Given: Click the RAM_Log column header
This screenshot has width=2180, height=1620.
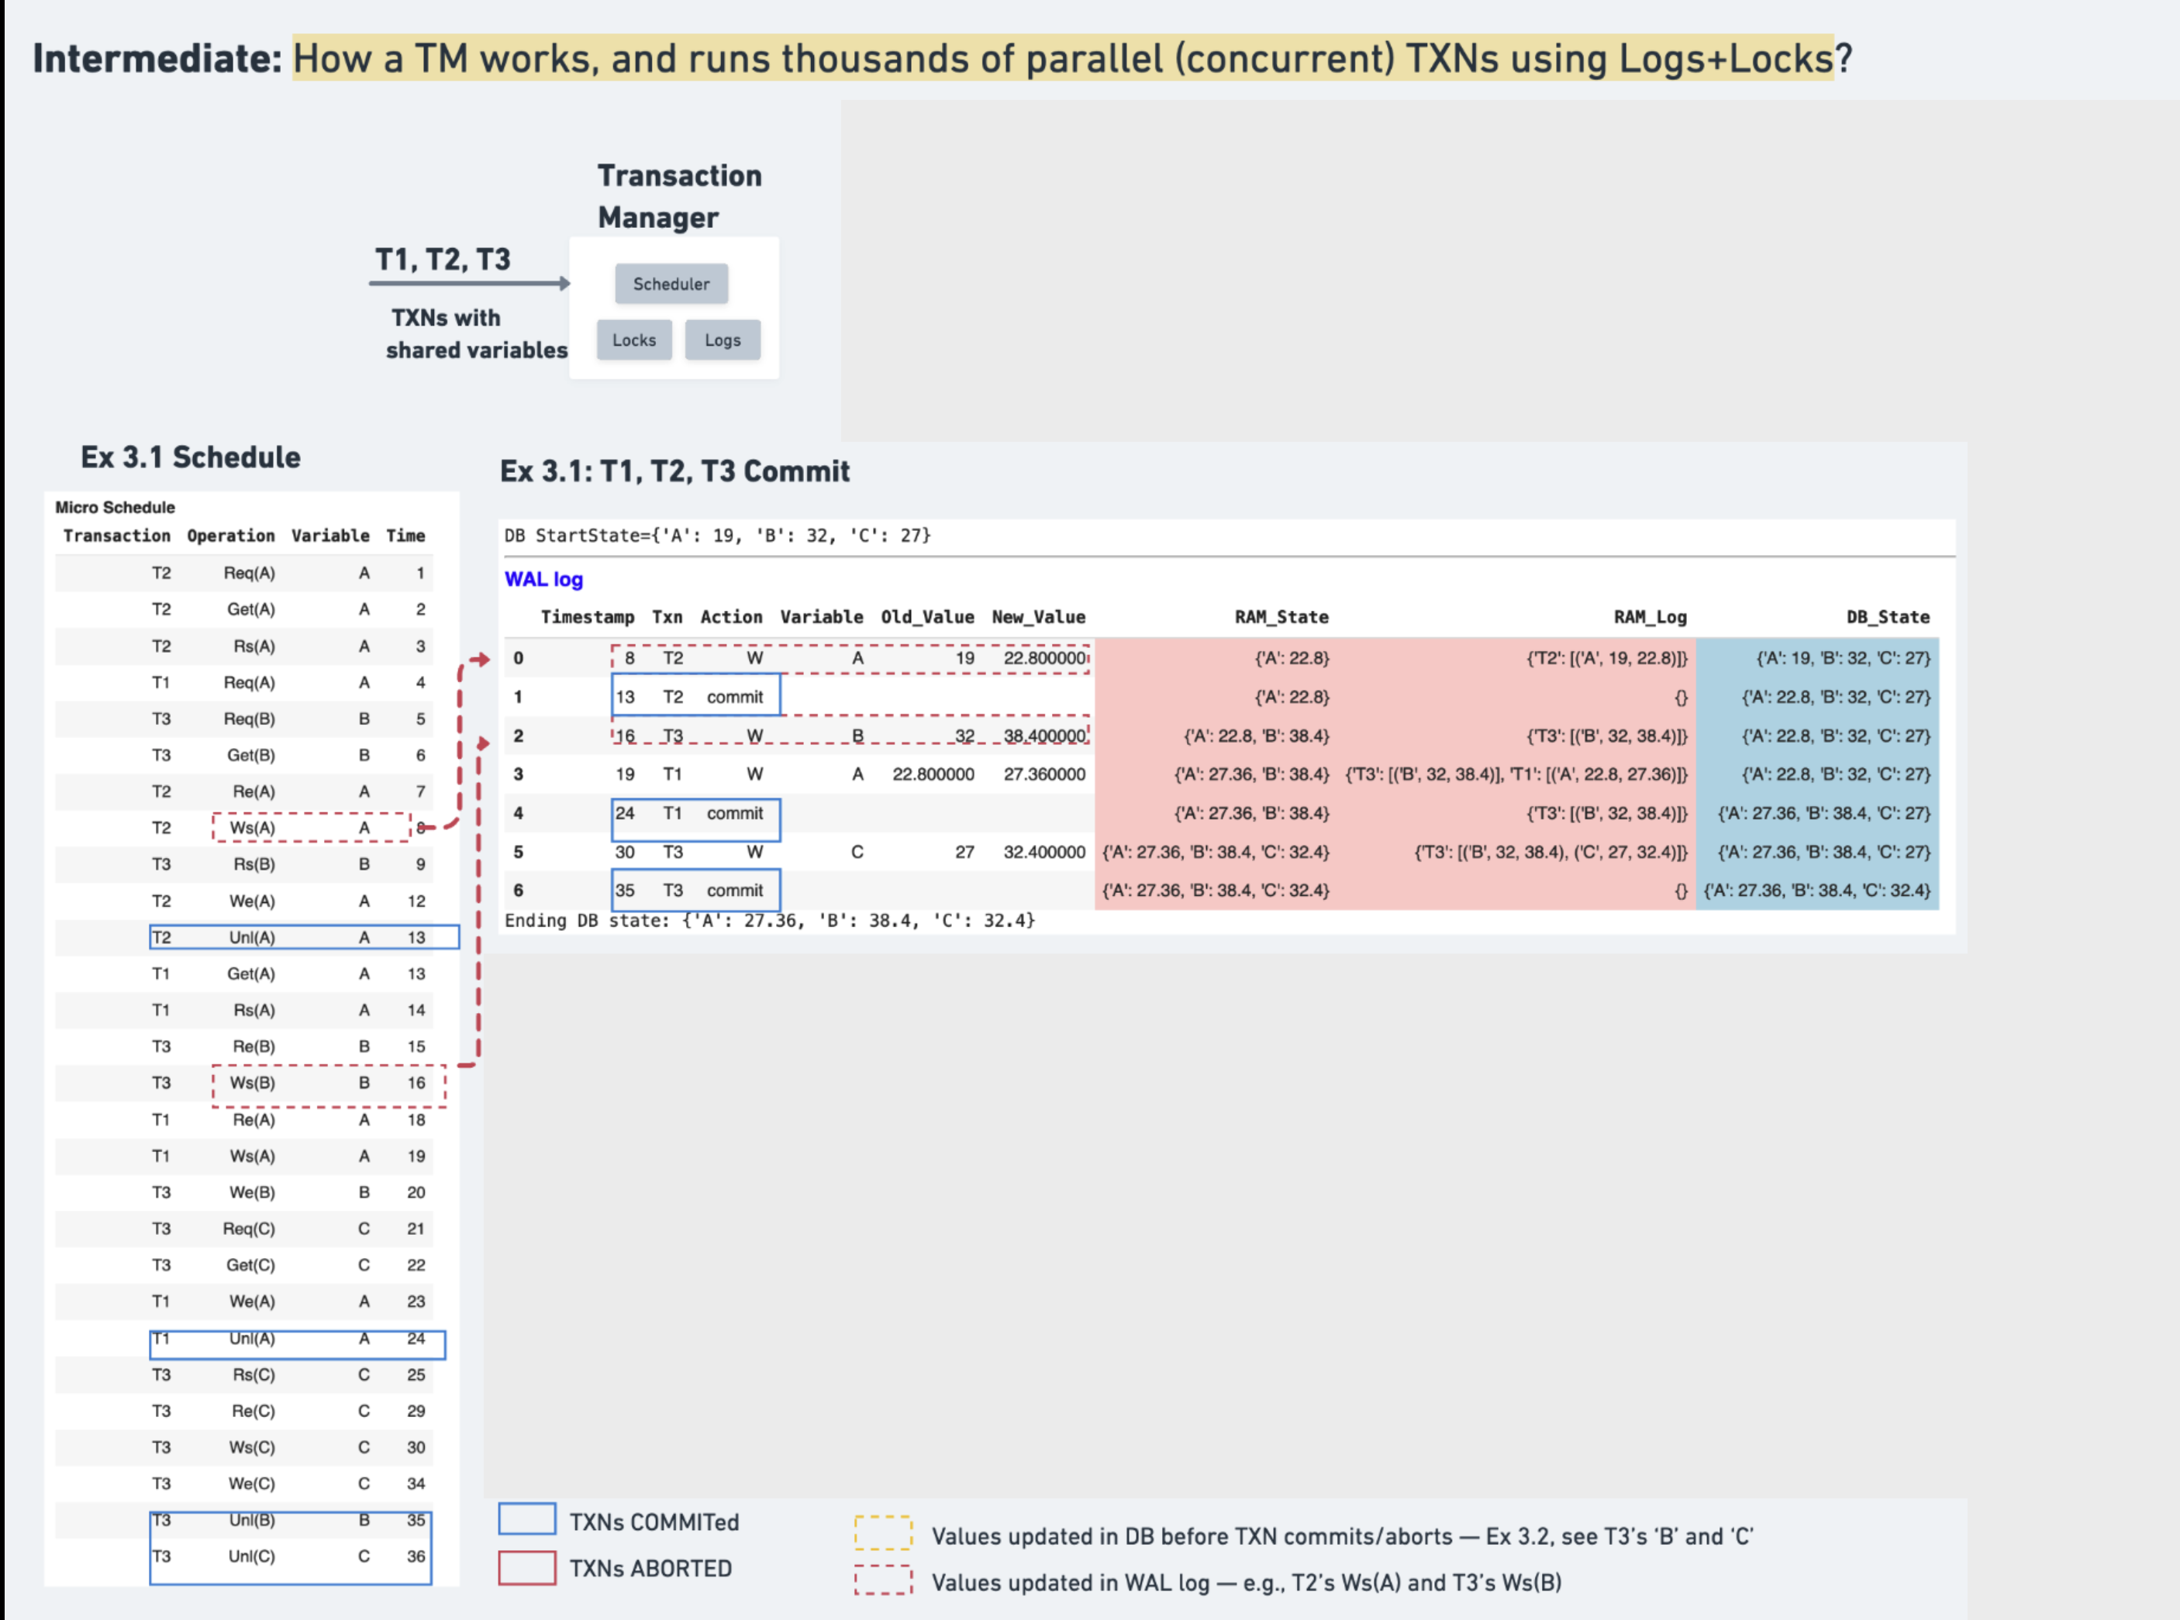Looking at the screenshot, I should pyautogui.click(x=1650, y=617).
